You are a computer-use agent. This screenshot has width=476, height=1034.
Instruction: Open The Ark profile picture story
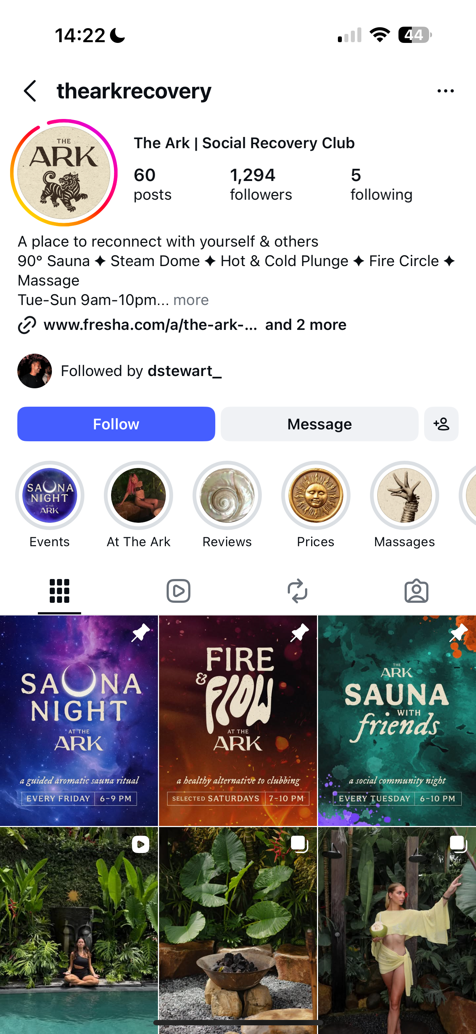64,173
